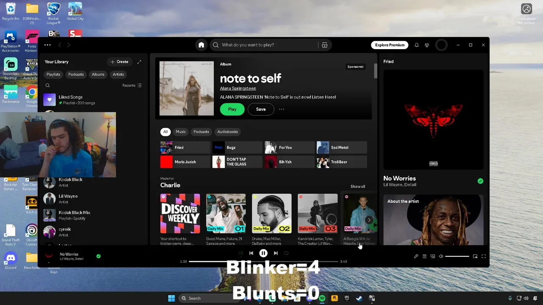Open the profile avatar menu

pos(441,45)
